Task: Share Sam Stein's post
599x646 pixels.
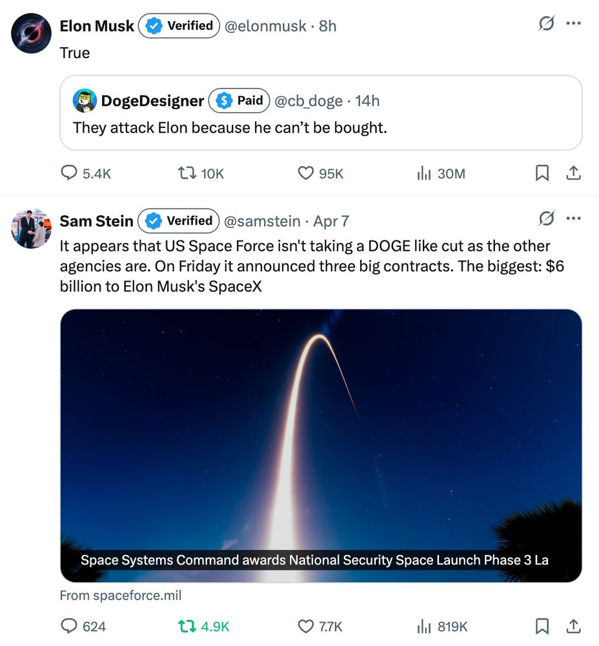Action: (x=573, y=626)
